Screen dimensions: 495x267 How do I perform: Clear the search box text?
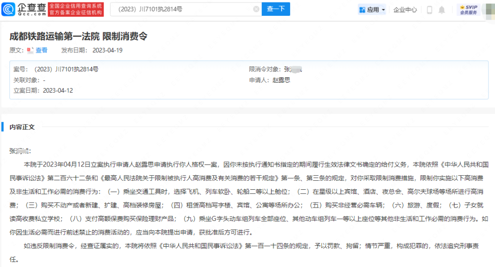coord(256,9)
